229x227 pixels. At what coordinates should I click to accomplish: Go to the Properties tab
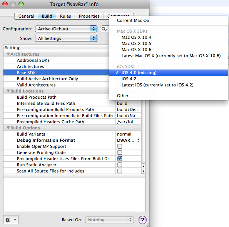click(89, 16)
